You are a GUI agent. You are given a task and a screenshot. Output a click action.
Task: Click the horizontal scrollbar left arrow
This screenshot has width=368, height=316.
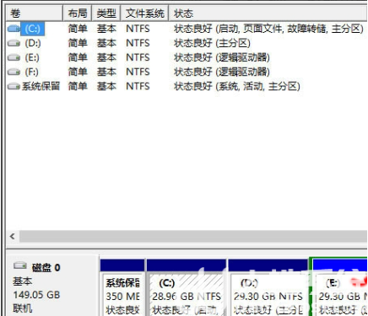12,236
